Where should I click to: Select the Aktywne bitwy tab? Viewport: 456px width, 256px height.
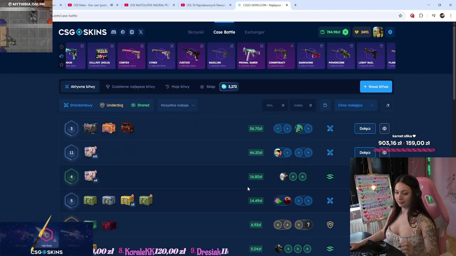pos(79,86)
